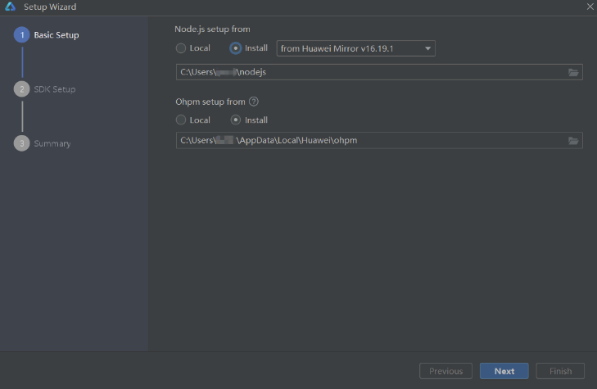
Task: Browse for the Ohpm install folder
Action: 573,141
